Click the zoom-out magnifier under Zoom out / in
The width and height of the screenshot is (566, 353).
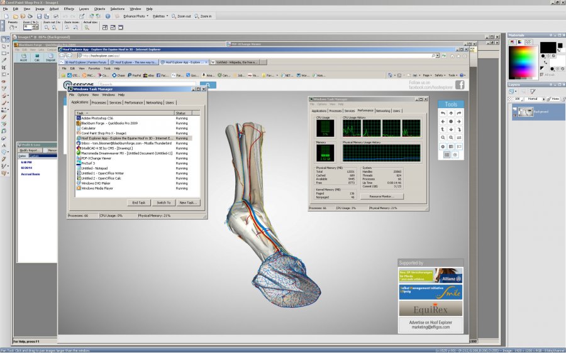tap(47, 28)
